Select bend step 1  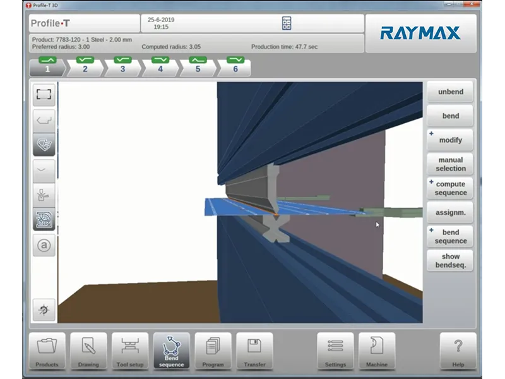[x=47, y=66]
